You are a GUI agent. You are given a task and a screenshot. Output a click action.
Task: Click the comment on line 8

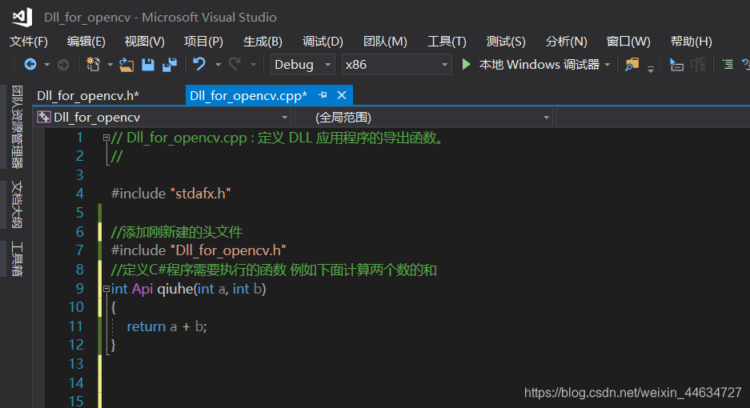coord(274,270)
